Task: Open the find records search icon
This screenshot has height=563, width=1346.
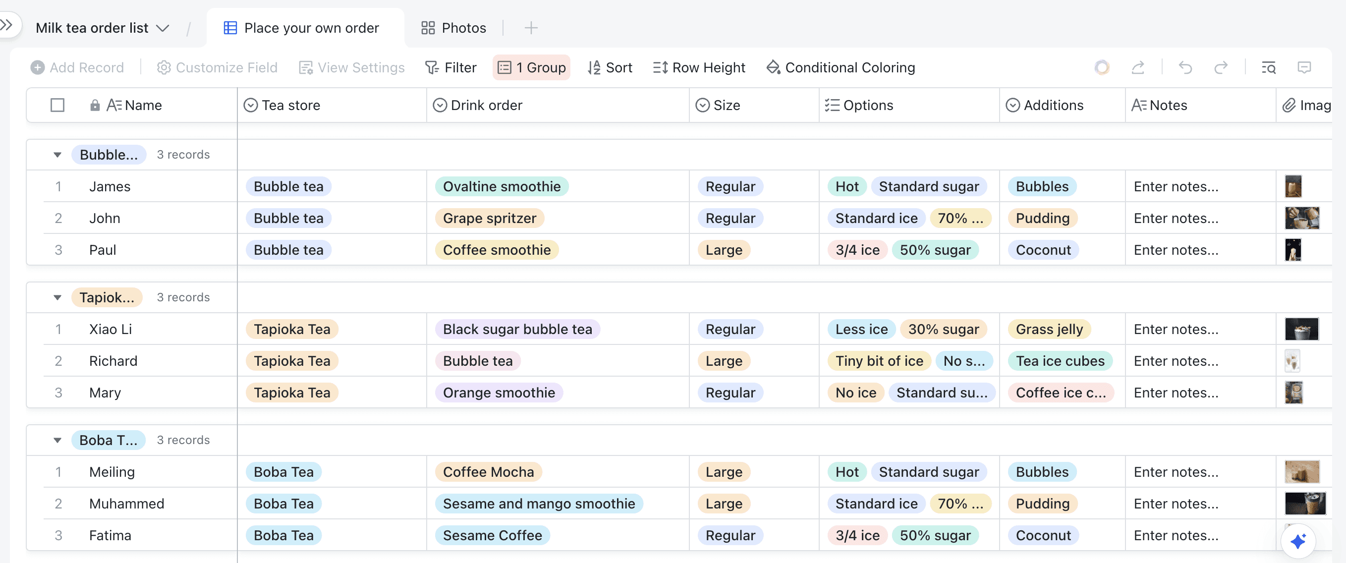Action: pos(1269,67)
